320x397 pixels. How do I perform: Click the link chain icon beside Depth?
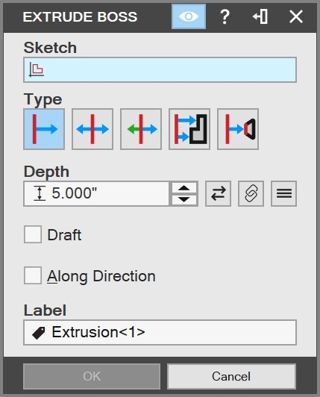pos(251,194)
